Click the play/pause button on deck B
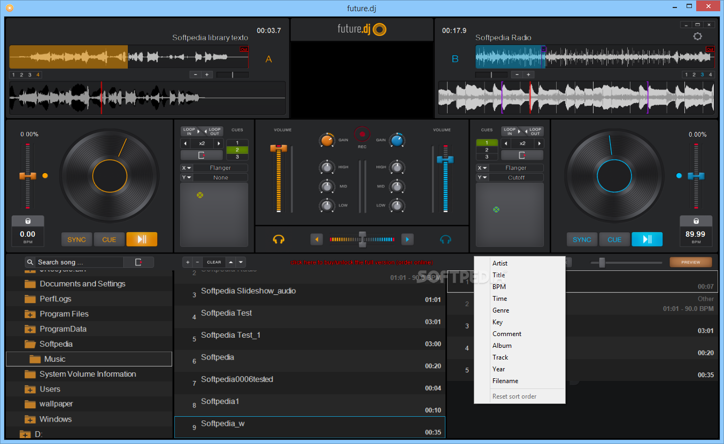Viewport: 724px width, 444px height. coord(647,239)
